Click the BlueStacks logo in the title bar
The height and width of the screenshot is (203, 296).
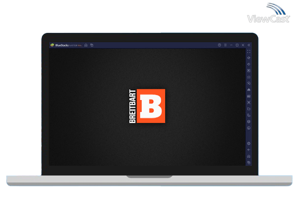[x=52, y=45]
